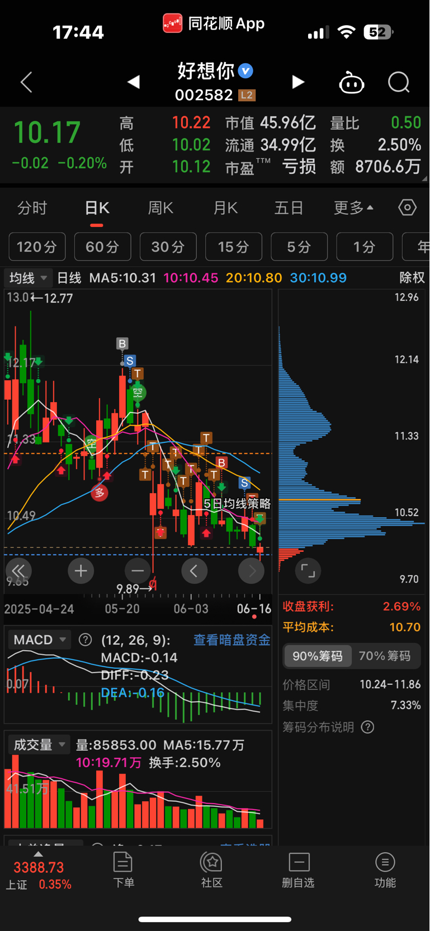Open MACD indicator dropdown
This screenshot has width=430, height=931.
(40, 640)
